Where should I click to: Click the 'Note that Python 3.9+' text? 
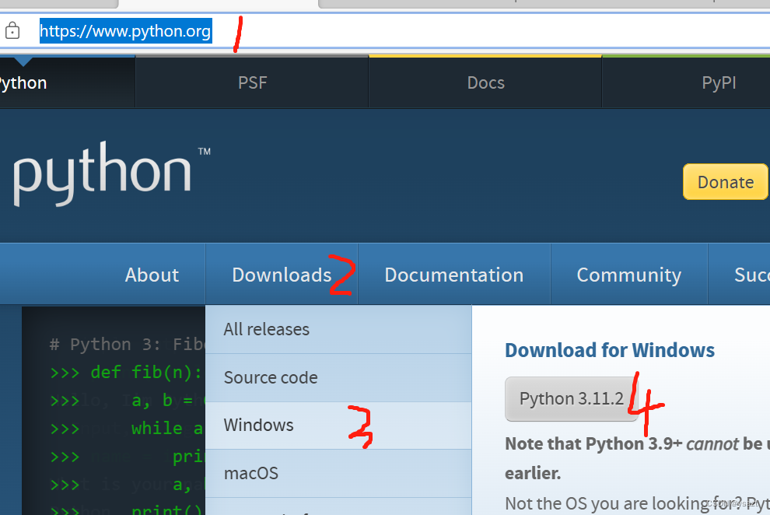click(x=593, y=443)
